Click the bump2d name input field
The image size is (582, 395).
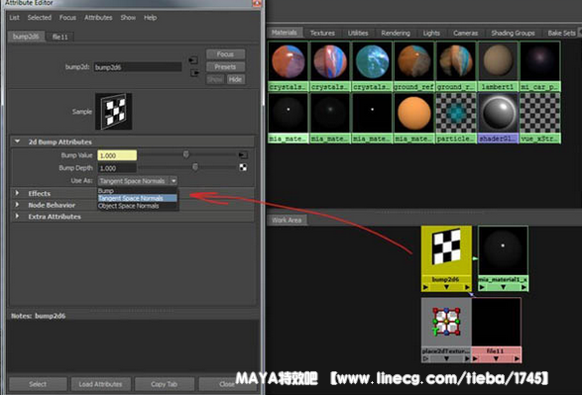click(138, 67)
